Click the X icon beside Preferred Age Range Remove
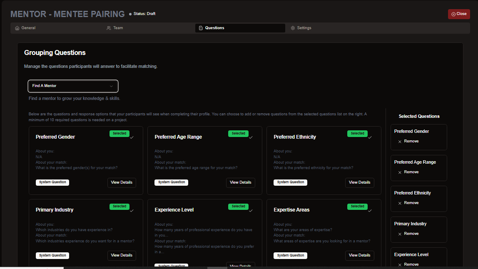This screenshot has height=269, width=478. pyautogui.click(x=400, y=172)
